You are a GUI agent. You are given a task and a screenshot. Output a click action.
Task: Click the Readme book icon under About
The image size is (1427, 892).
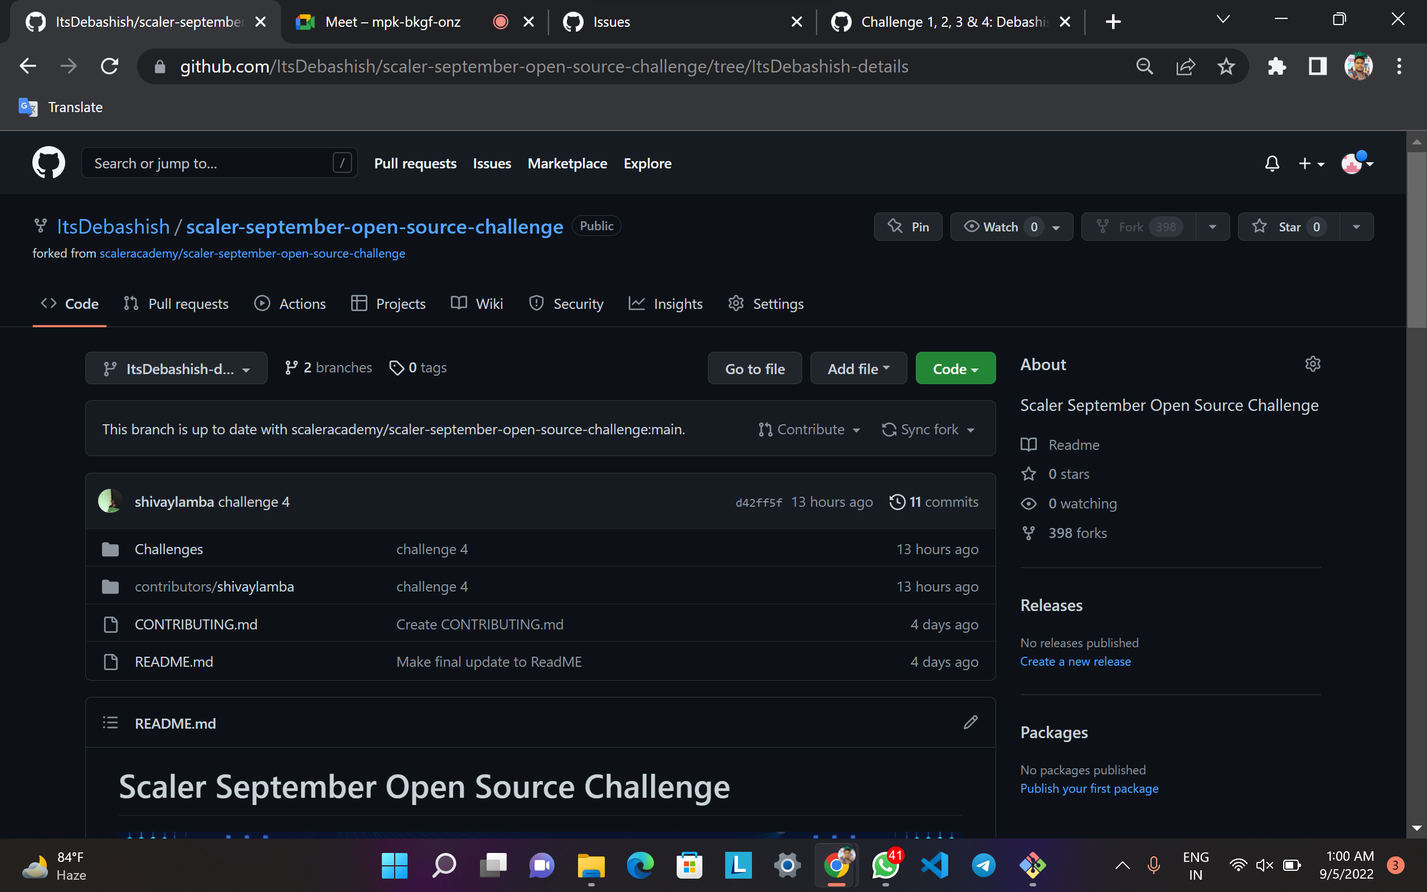click(1030, 444)
